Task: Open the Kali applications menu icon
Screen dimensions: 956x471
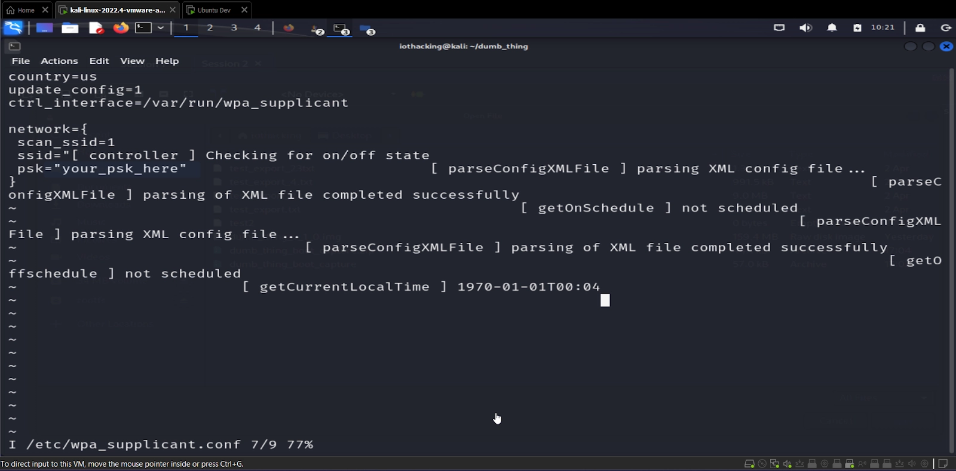Action: (13, 27)
